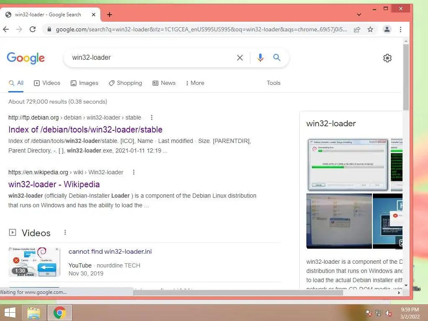Close the win32-loader Google Search tab
Viewport: 428px width, 321px height.
[x=94, y=15]
